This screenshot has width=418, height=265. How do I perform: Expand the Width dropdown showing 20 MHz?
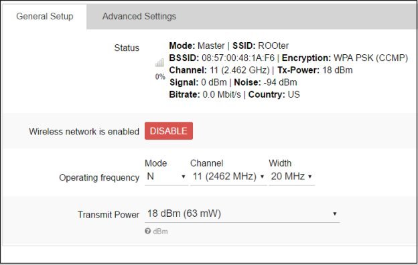[291, 177]
